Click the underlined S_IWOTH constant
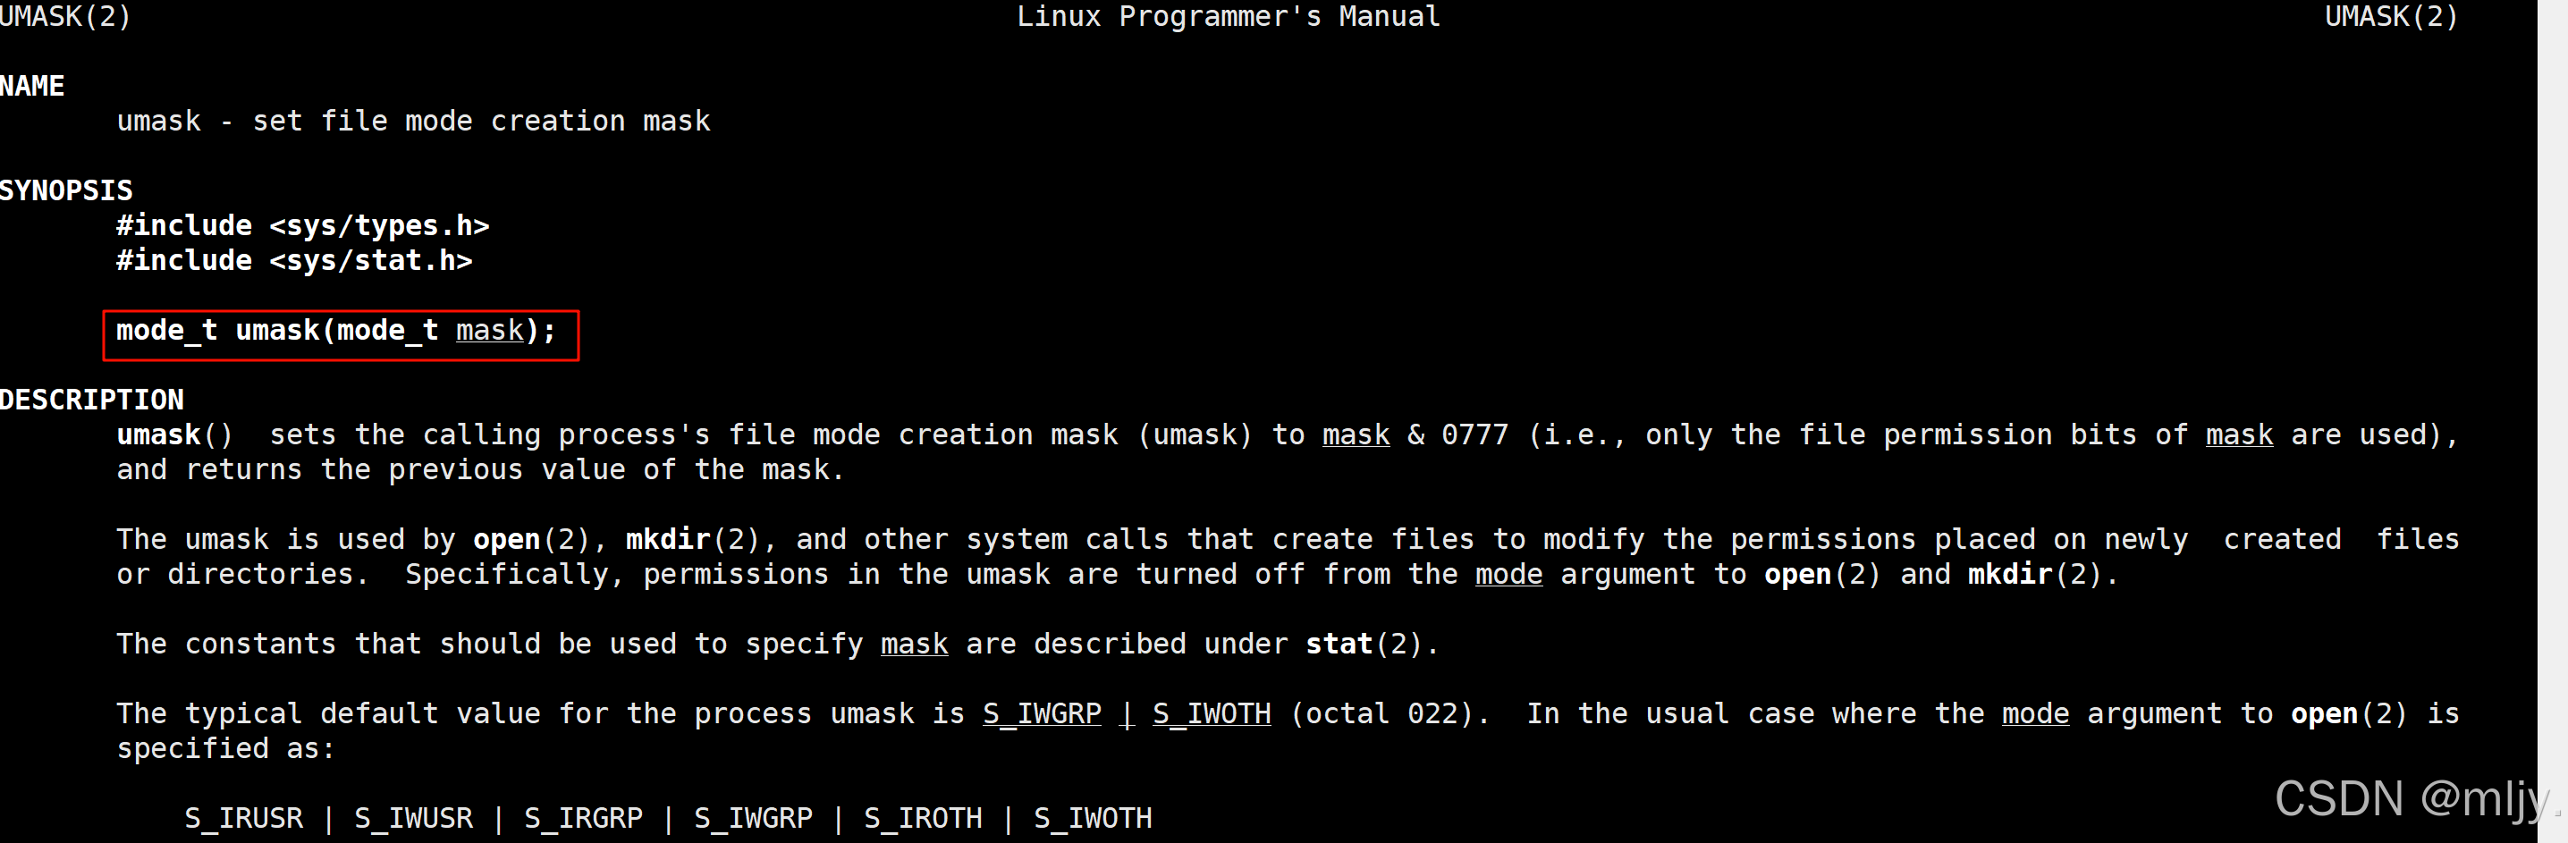Screen dimensions: 2568x843 click(x=1212, y=713)
